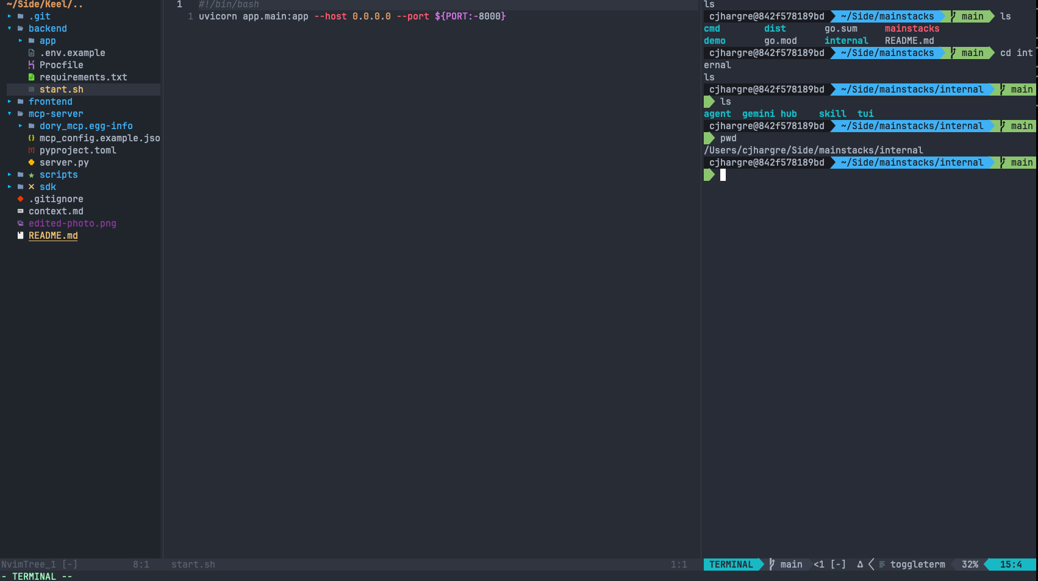Viewport: 1038px width, 581px height.
Task: Click the TERMINAL mode indicator in statusline
Action: click(731, 565)
